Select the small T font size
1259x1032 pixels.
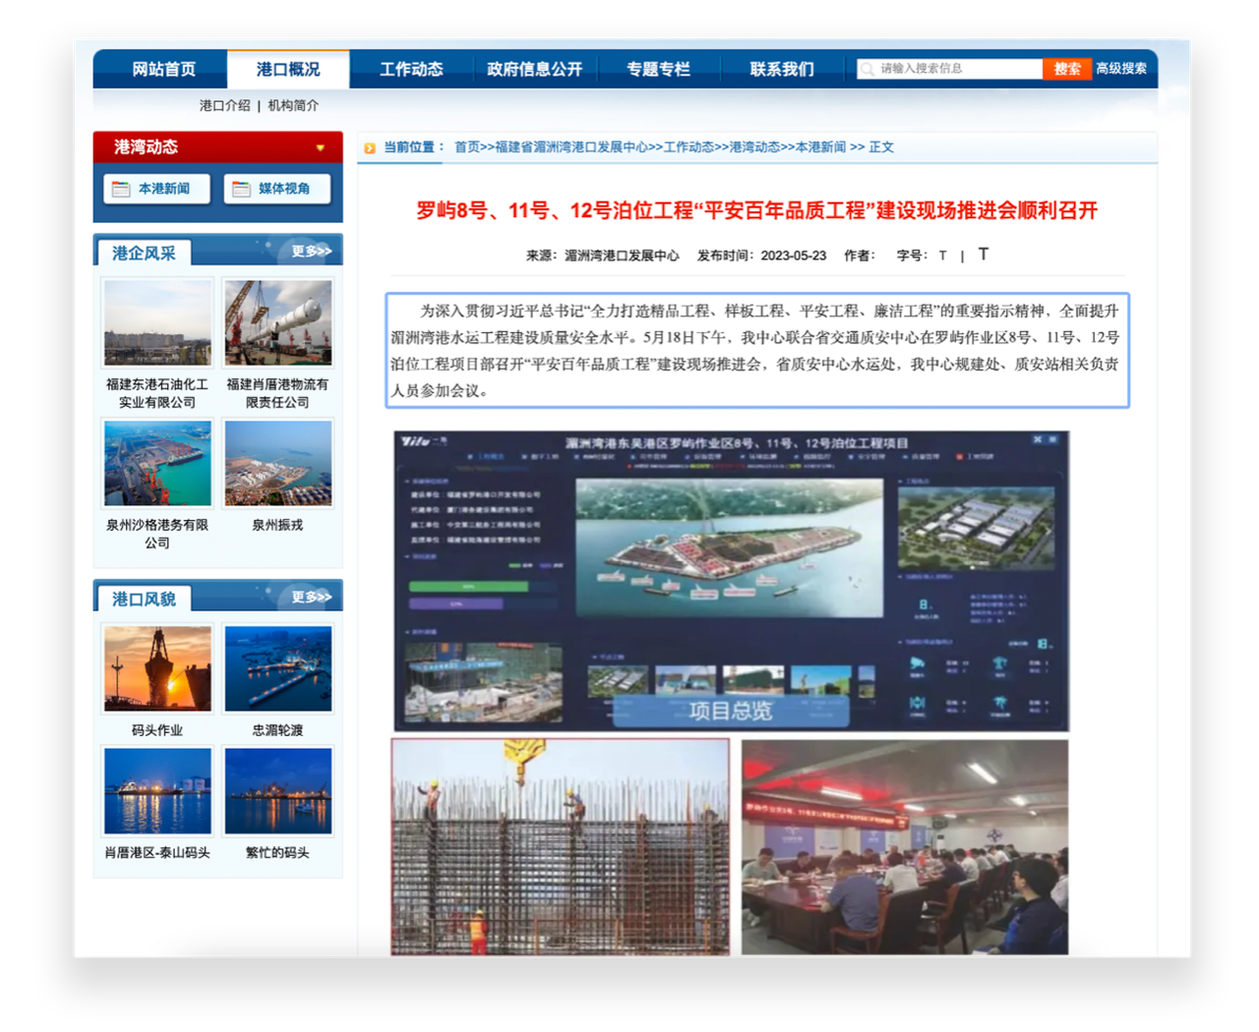pos(942,256)
